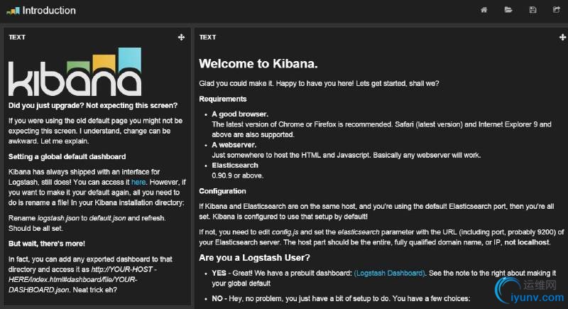568x309 pixels.
Task: Click the 'Are you a Logstash User?' heading
Action: (254, 258)
